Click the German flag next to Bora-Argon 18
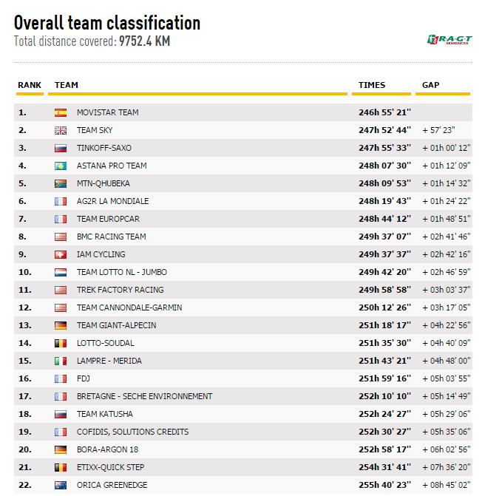Image resolution: width=485 pixels, height=496 pixels. point(61,450)
